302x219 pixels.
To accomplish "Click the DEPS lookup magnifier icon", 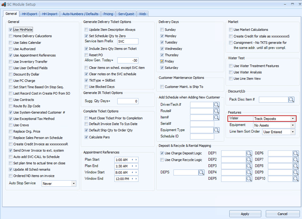I will coord(201,172).
